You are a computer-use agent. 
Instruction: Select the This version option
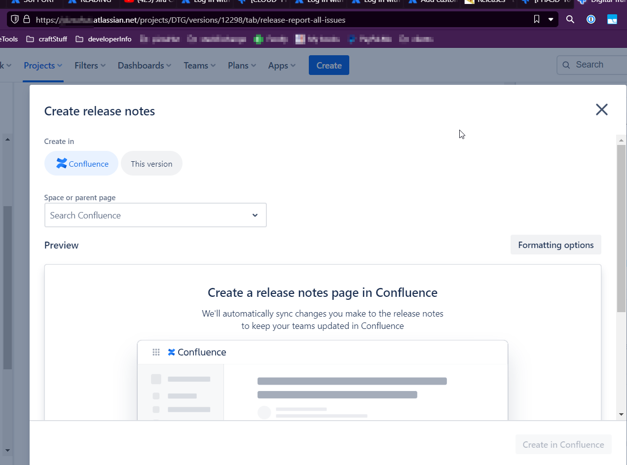tap(151, 164)
